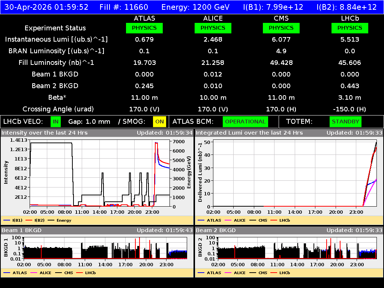Click the ALICE PHYSICS status indicator
Screen dimensions: 384x288
click(213, 28)
